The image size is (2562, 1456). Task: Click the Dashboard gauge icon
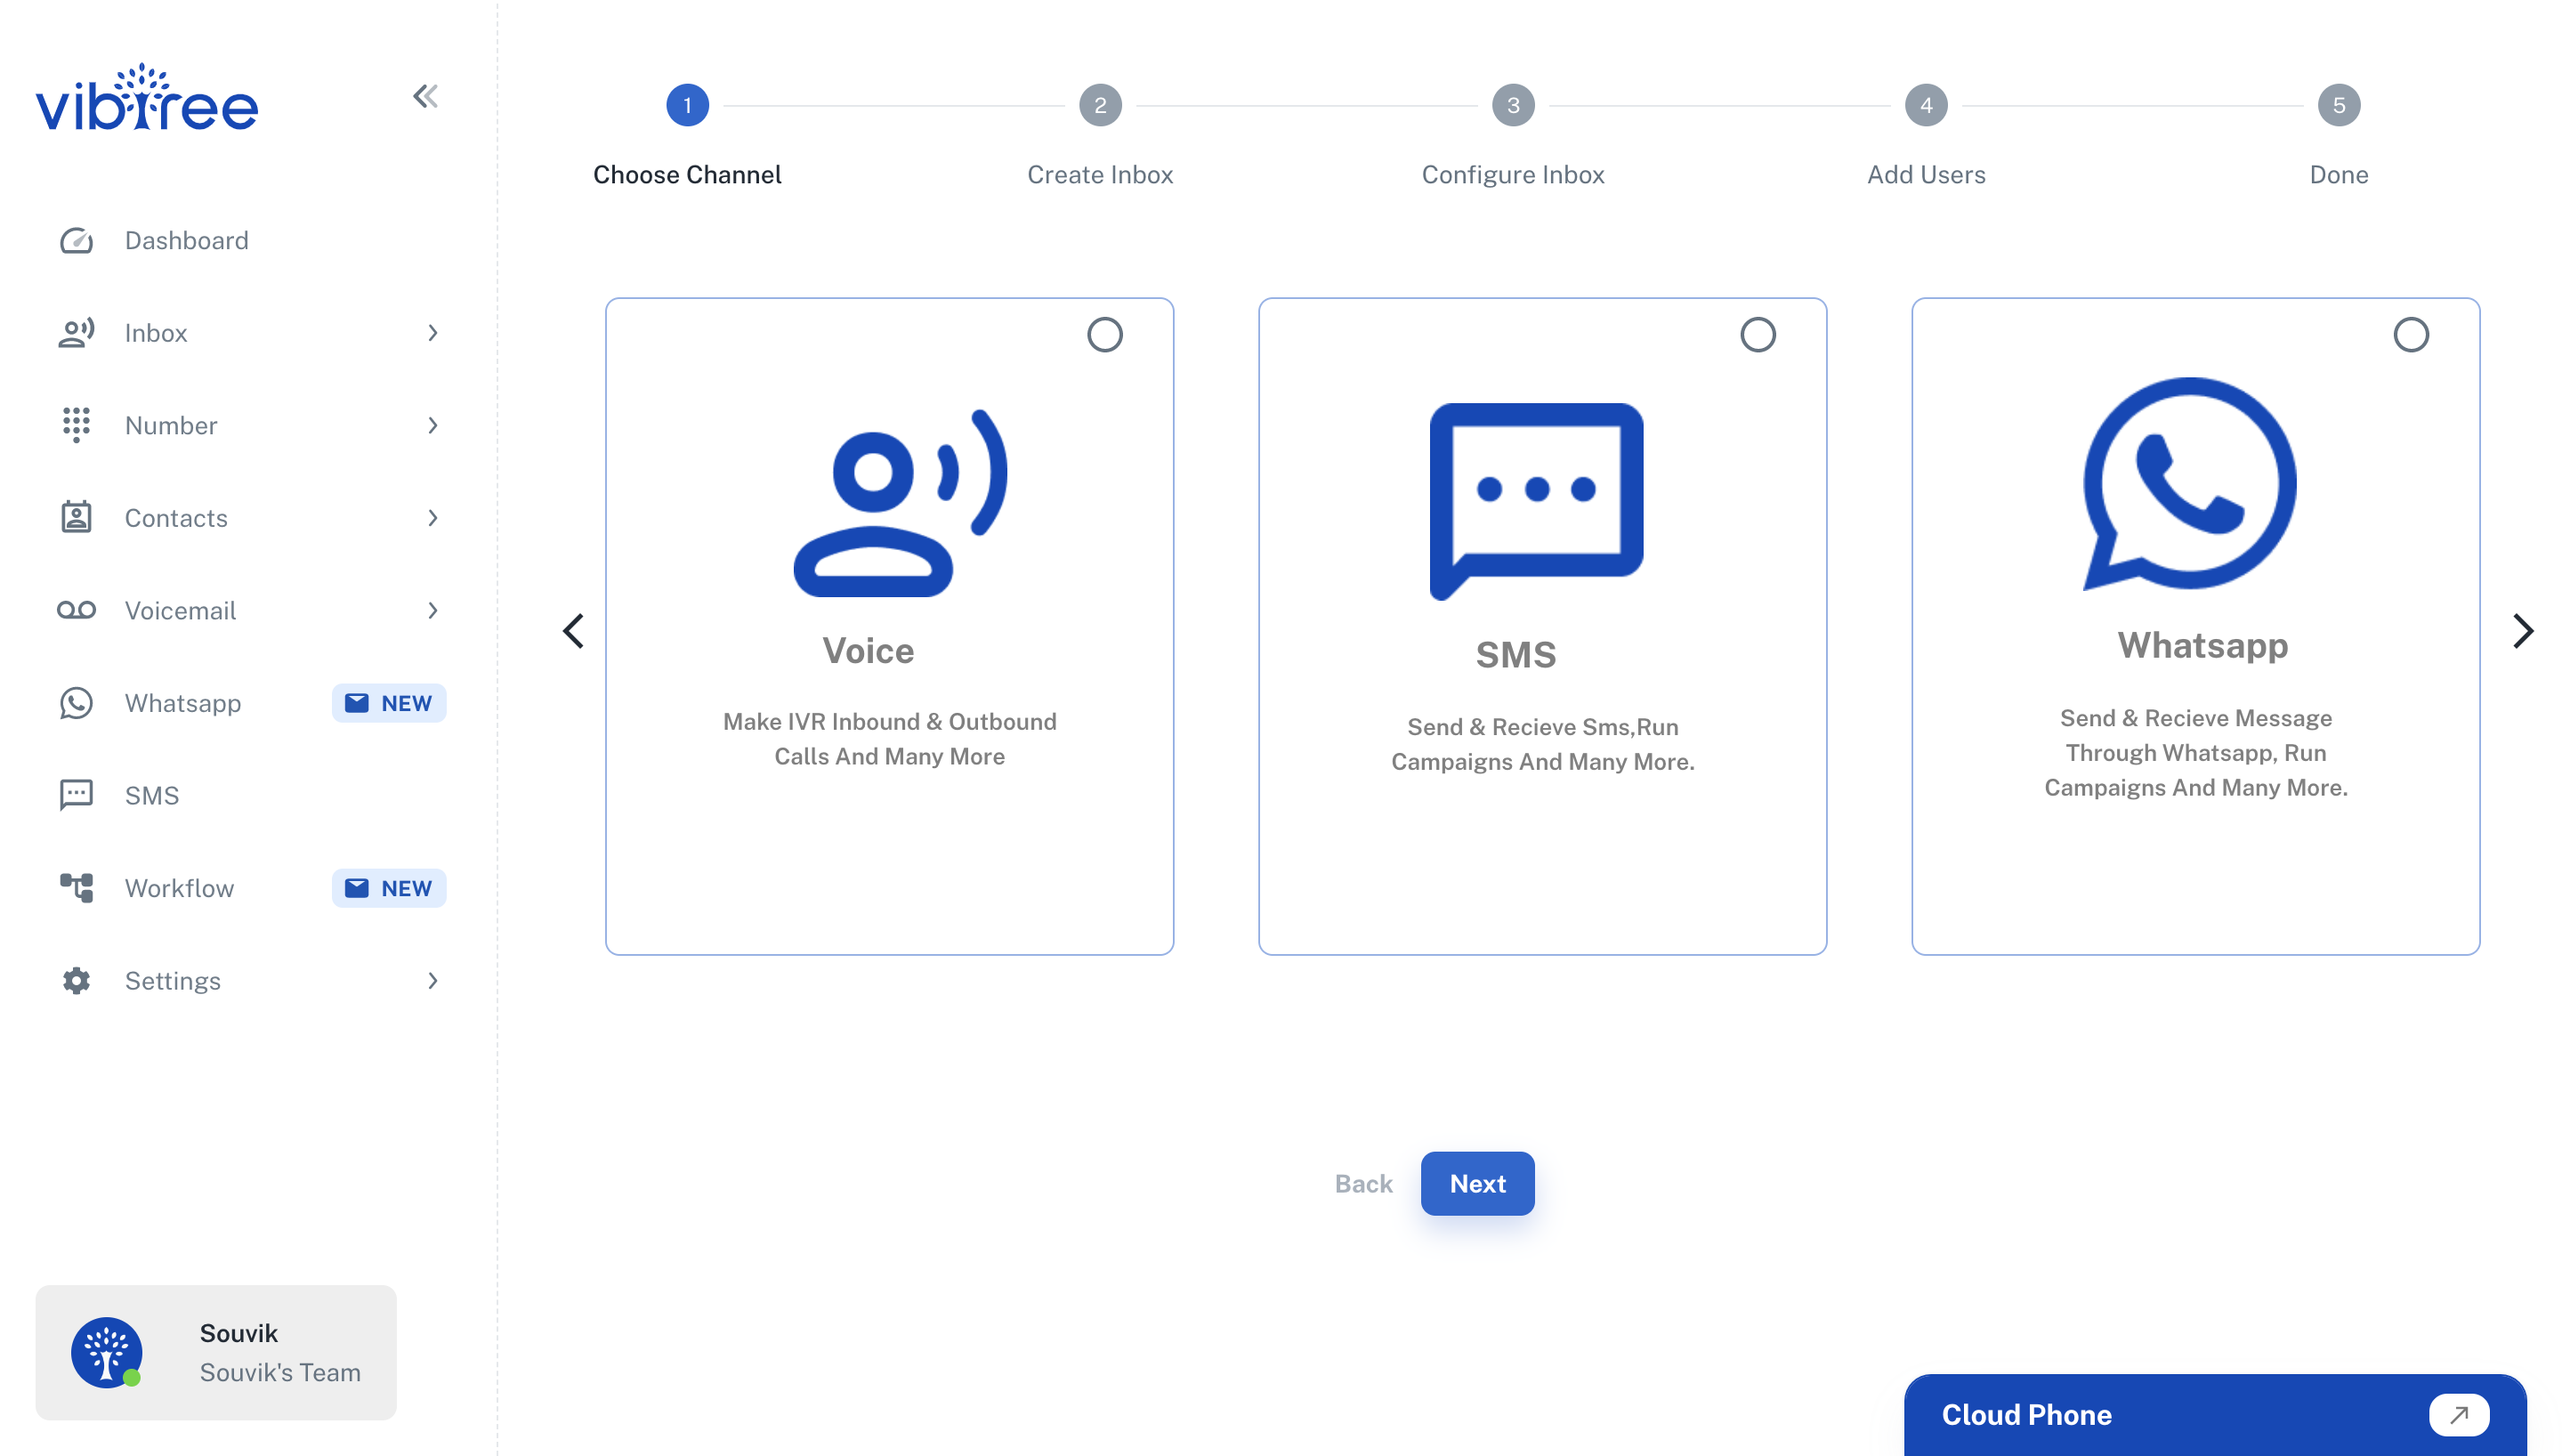coord(76,241)
